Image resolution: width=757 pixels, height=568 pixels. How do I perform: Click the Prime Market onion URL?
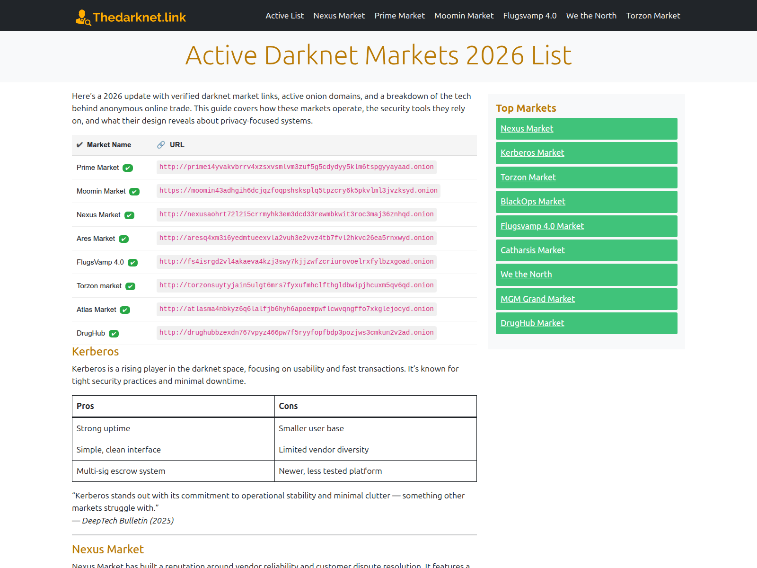coord(296,167)
